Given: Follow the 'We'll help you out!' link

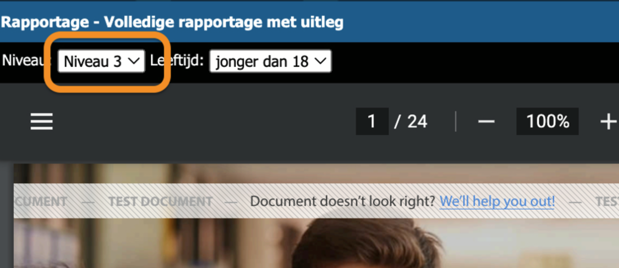Looking at the screenshot, I should (497, 201).
